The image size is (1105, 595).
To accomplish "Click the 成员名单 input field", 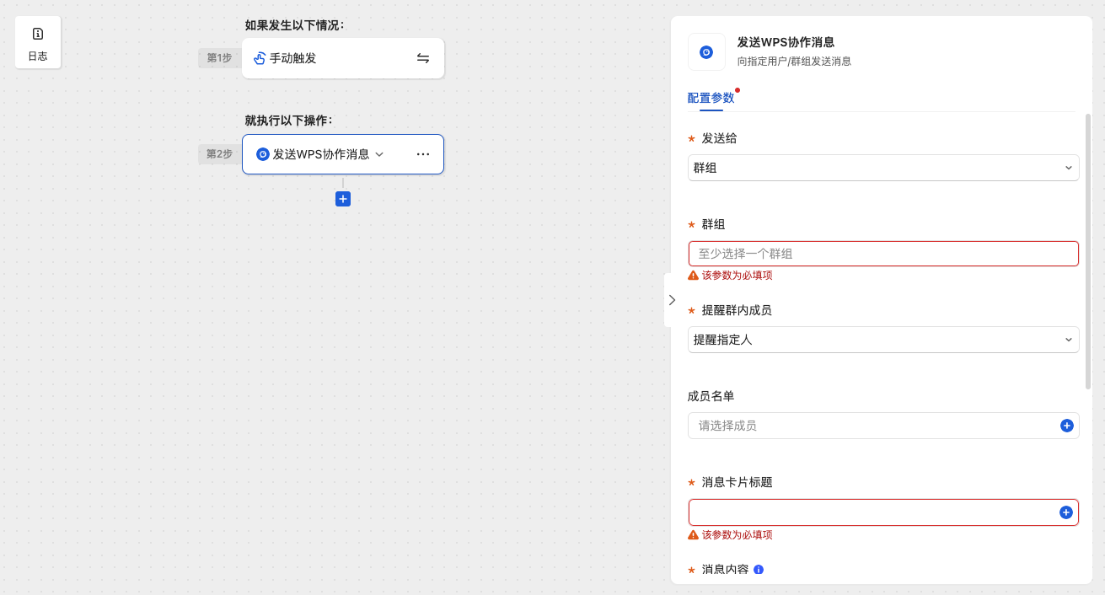I will pos(868,426).
